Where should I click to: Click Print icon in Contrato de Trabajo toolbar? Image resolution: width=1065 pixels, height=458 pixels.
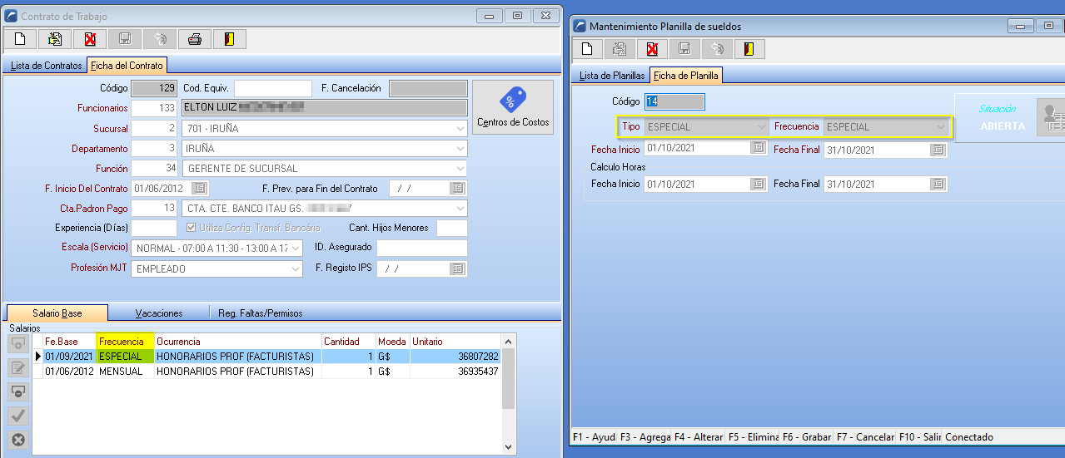click(195, 39)
